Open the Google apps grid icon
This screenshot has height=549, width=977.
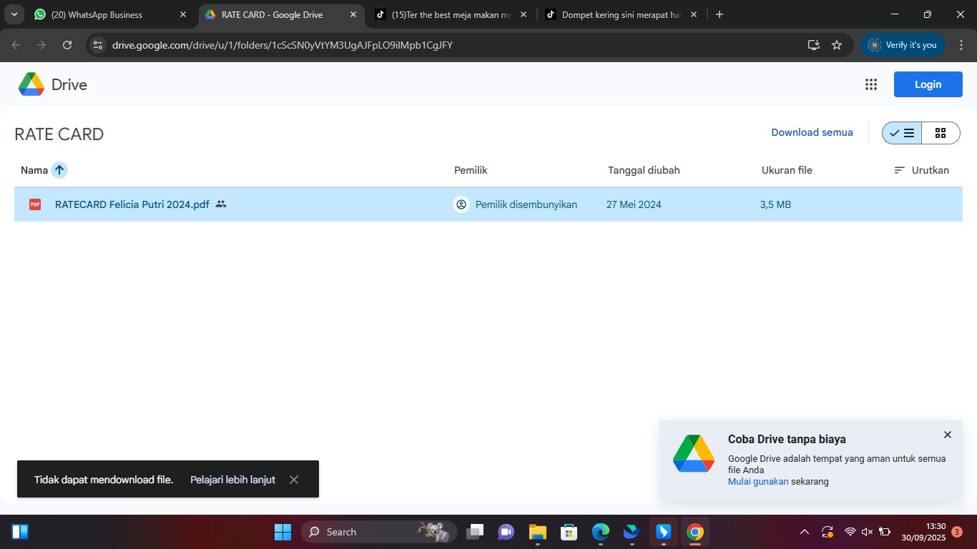click(870, 84)
